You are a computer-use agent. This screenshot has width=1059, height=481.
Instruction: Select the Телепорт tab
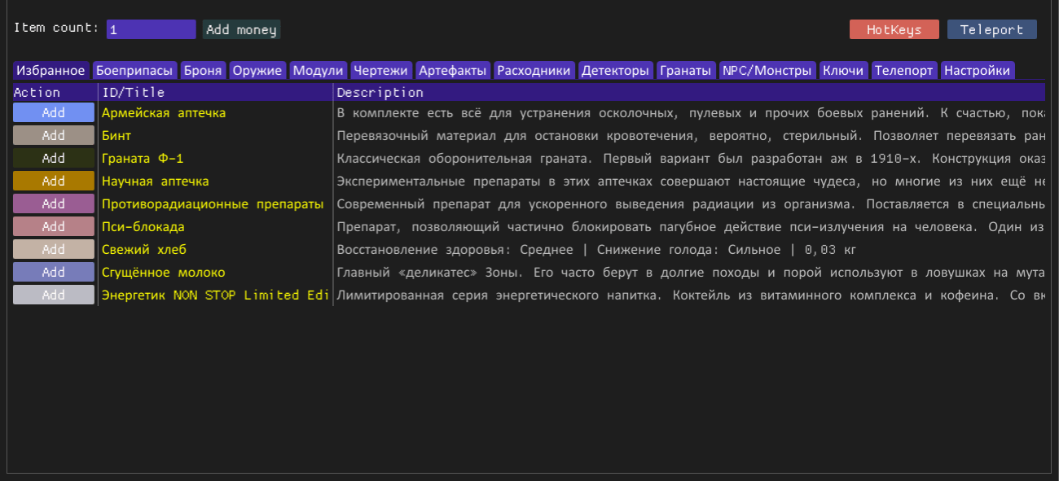coord(904,71)
